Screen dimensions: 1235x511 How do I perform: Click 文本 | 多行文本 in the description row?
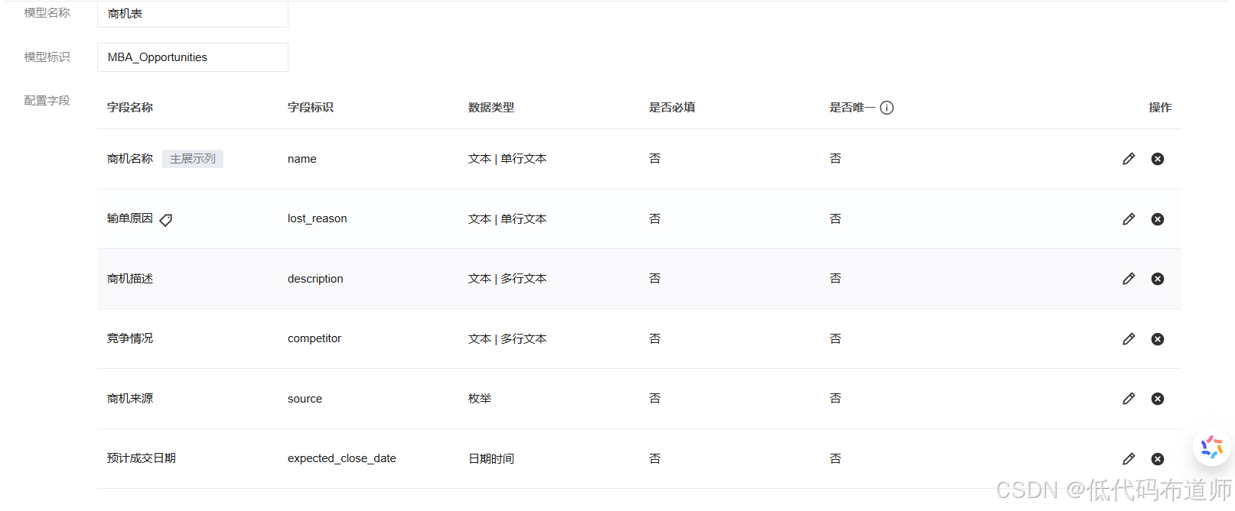(x=507, y=279)
